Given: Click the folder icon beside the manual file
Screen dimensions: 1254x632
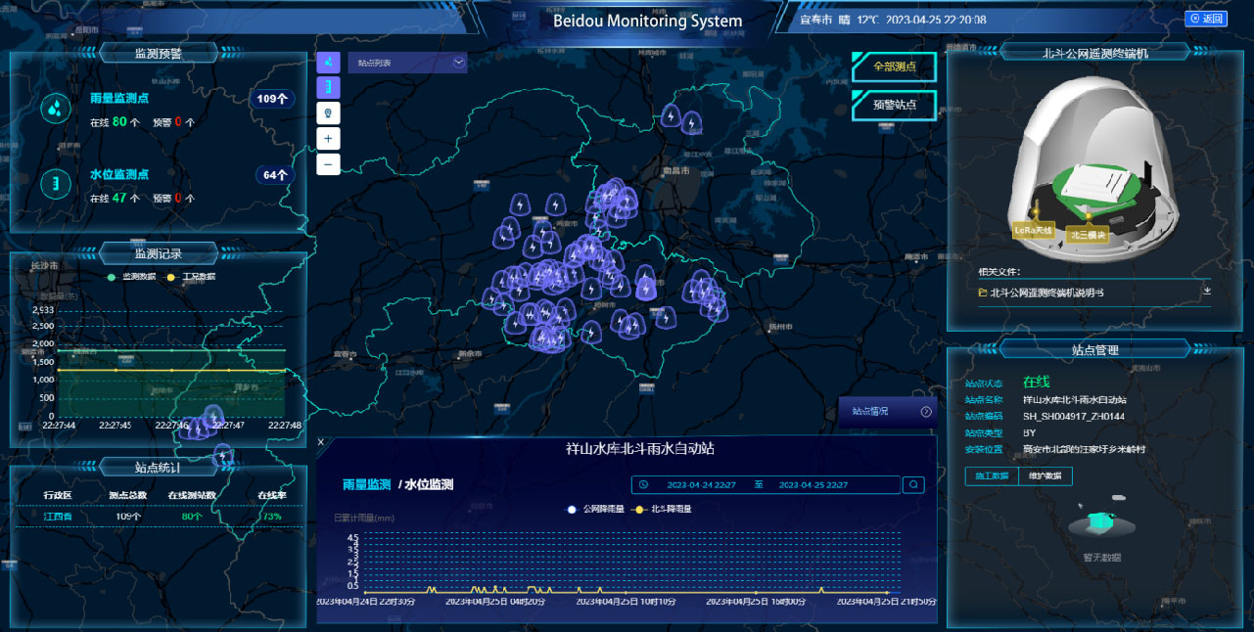Looking at the screenshot, I should pyautogui.click(x=982, y=292).
